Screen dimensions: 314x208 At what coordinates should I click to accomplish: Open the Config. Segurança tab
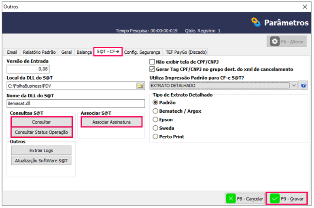coord(142,52)
